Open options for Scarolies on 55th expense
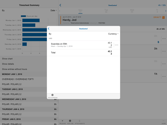Screen dimensions: 167x125 coord(116,45)
